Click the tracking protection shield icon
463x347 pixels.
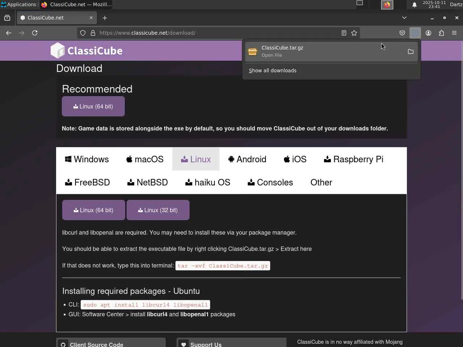tap(83, 33)
